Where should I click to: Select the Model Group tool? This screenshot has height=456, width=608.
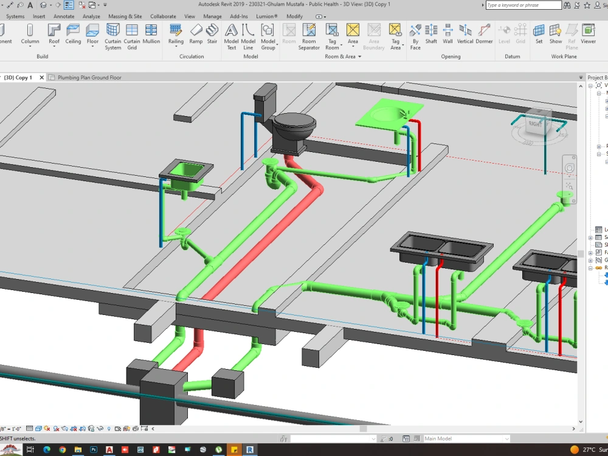[x=268, y=37]
